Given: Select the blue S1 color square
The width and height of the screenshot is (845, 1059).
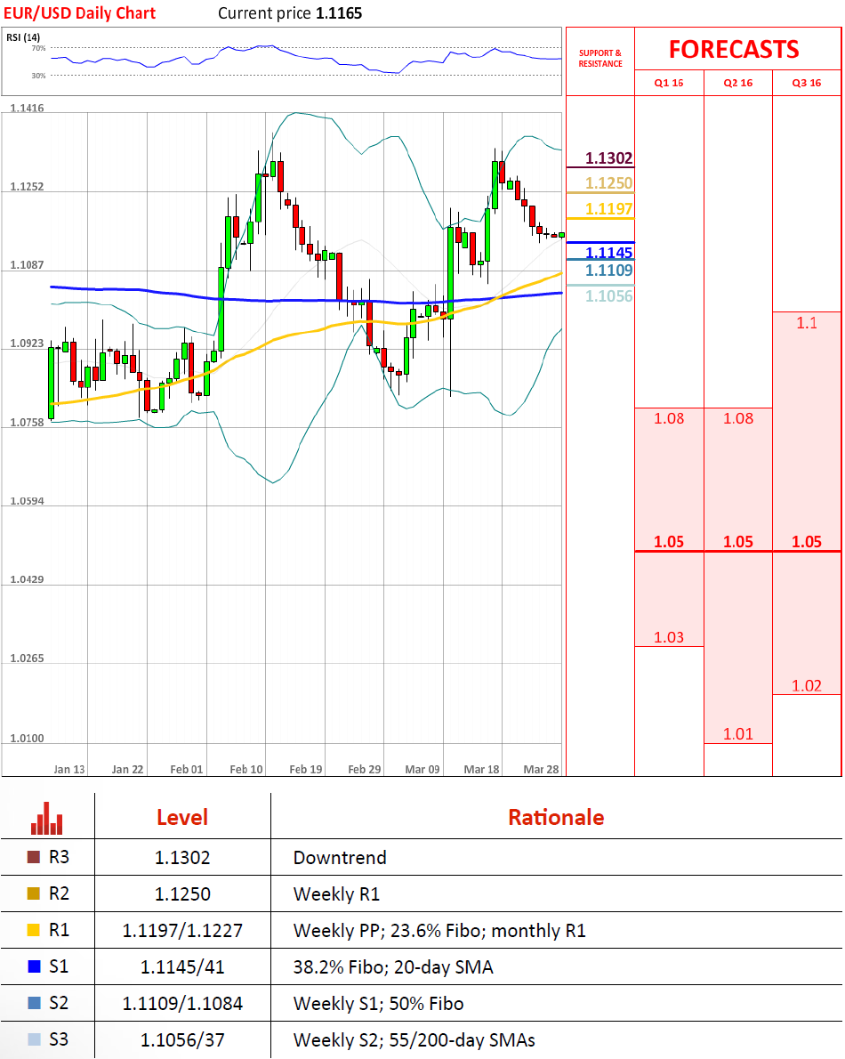Looking at the screenshot, I should 34,966.
